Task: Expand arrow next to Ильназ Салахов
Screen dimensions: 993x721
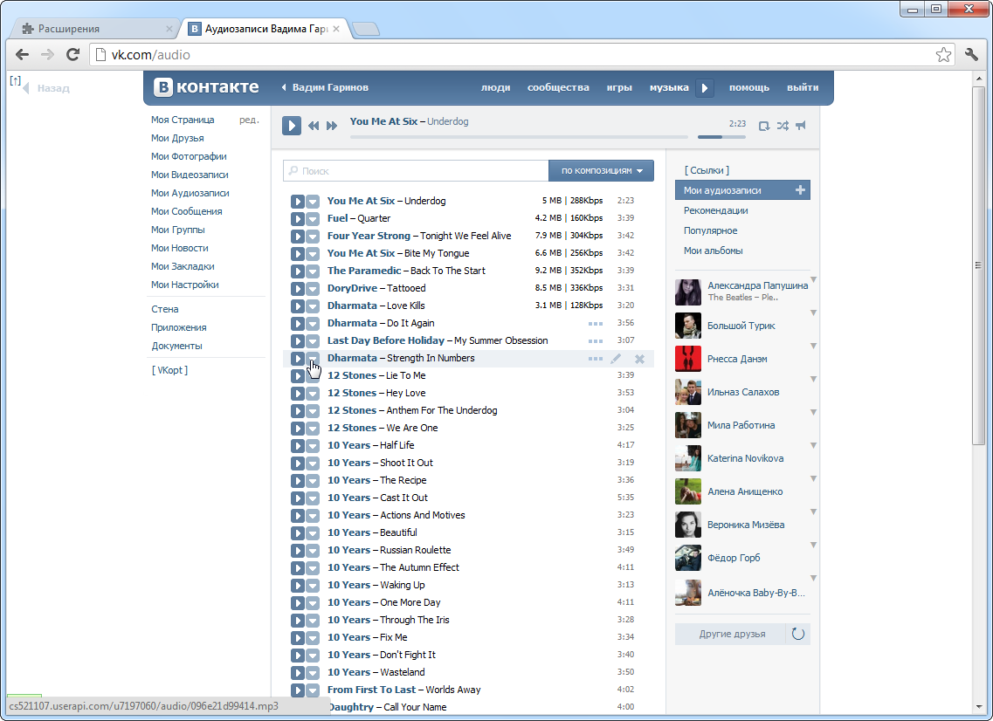Action: coord(814,379)
